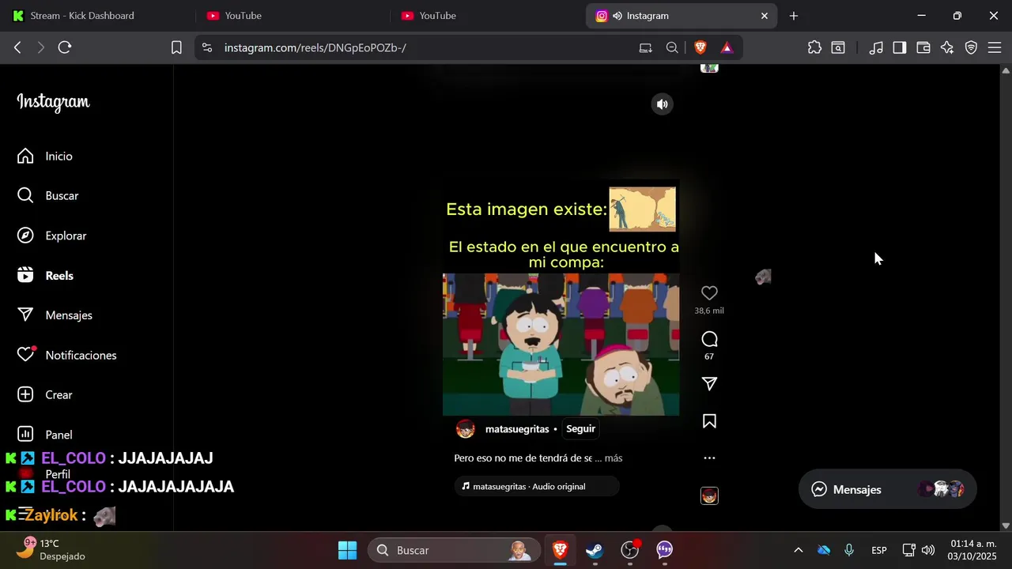Open the matasuegritas username link
This screenshot has height=569, width=1012.
click(517, 429)
